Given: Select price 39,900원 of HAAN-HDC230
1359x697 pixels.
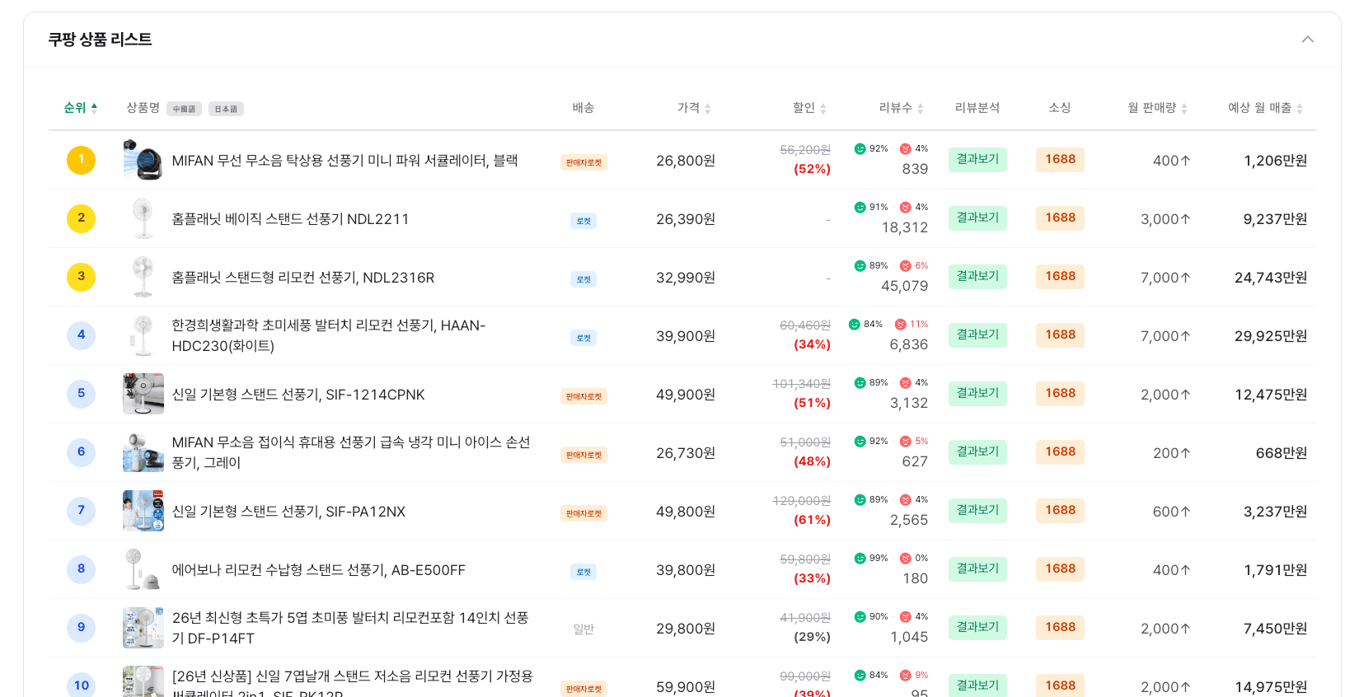Looking at the screenshot, I should [686, 336].
